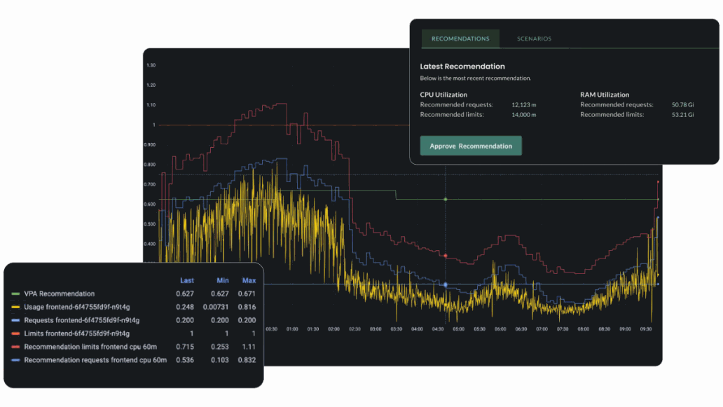
Task: Open the Latest Recommendation heading
Action: (x=462, y=67)
